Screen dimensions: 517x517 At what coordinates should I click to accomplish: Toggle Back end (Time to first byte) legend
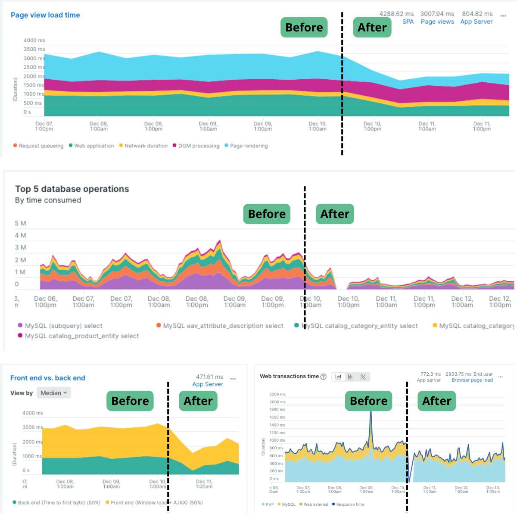coord(59,502)
